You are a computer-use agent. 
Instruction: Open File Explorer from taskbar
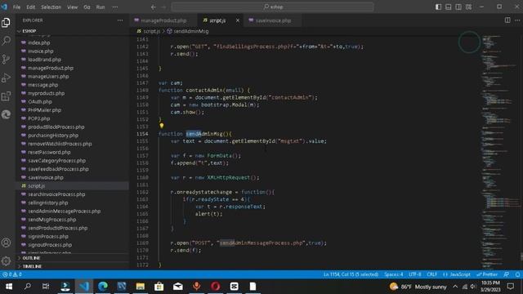pos(140,287)
